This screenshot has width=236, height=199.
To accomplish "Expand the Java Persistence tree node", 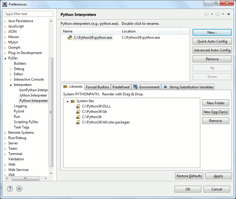I will [x=5, y=21].
